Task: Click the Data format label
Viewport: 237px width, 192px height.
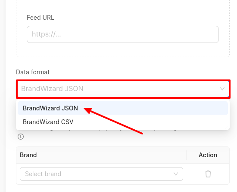Action: (33, 72)
